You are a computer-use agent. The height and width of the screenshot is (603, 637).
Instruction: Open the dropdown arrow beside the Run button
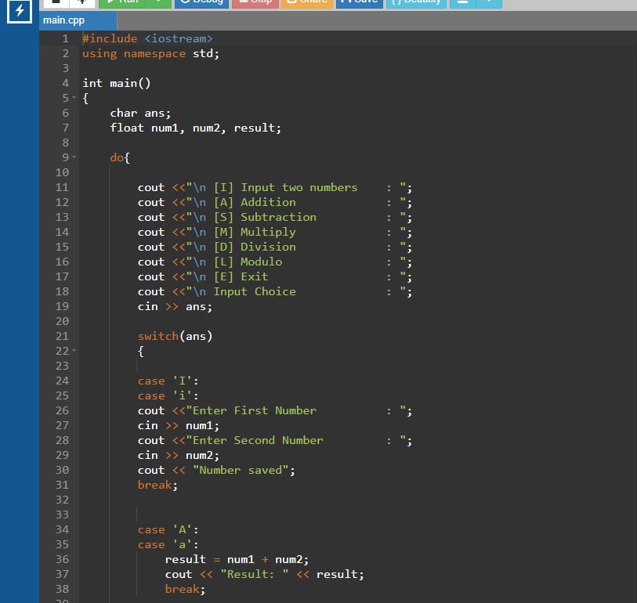(x=158, y=2)
